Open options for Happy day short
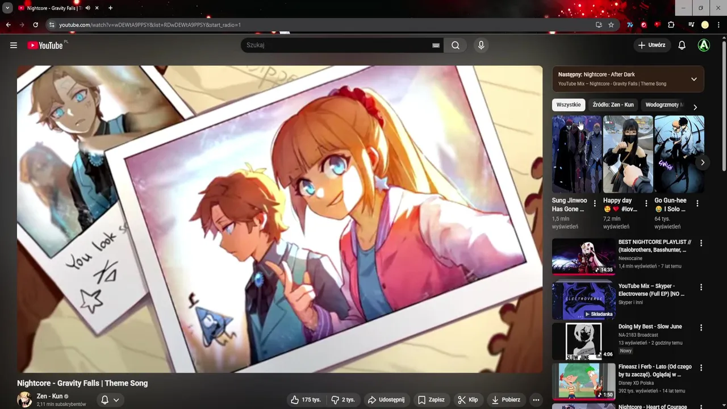This screenshot has height=409, width=727. pyautogui.click(x=646, y=203)
